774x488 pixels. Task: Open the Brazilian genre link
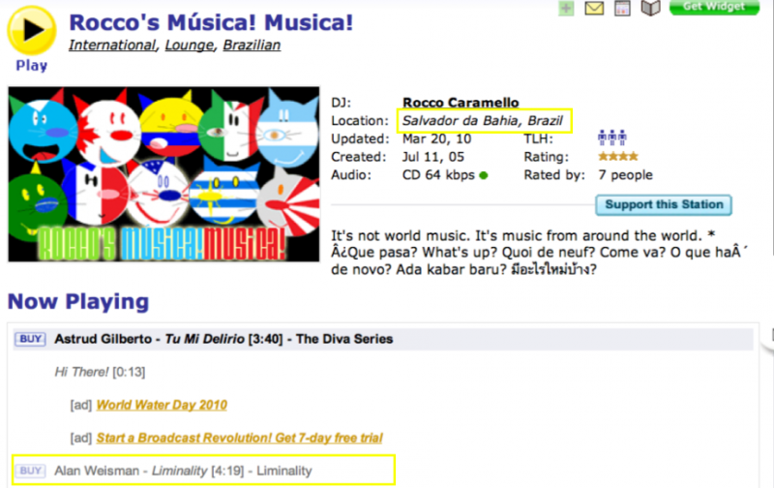[252, 46]
